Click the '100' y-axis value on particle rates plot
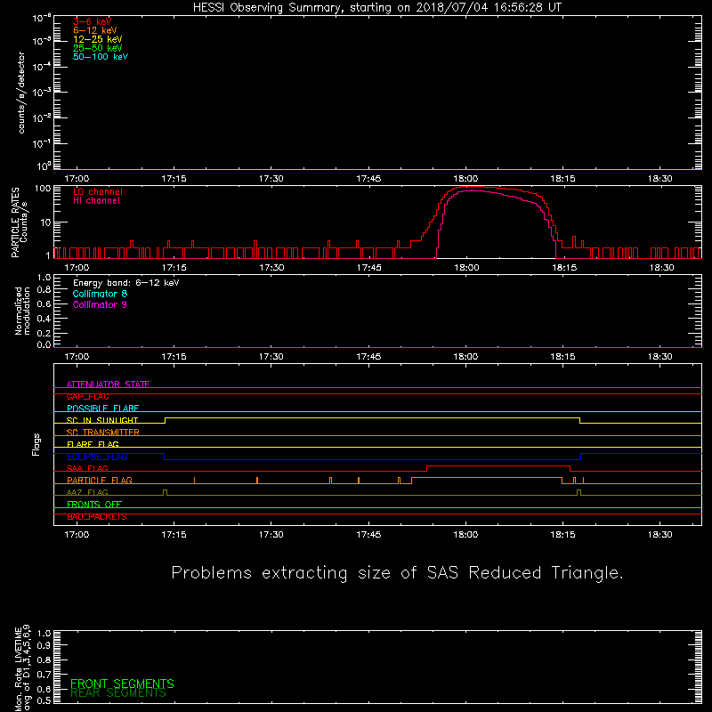712x712 pixels. [42, 188]
